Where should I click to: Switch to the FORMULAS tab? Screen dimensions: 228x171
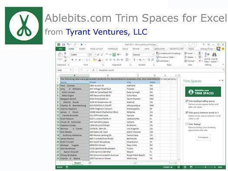click(112, 49)
